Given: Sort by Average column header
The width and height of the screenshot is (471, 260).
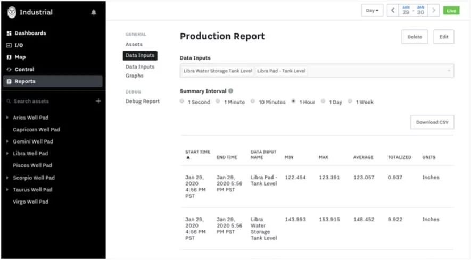Looking at the screenshot, I should pyautogui.click(x=363, y=157).
